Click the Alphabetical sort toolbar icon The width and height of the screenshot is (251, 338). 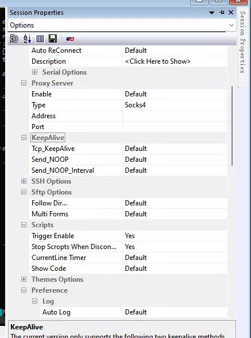click(27, 39)
